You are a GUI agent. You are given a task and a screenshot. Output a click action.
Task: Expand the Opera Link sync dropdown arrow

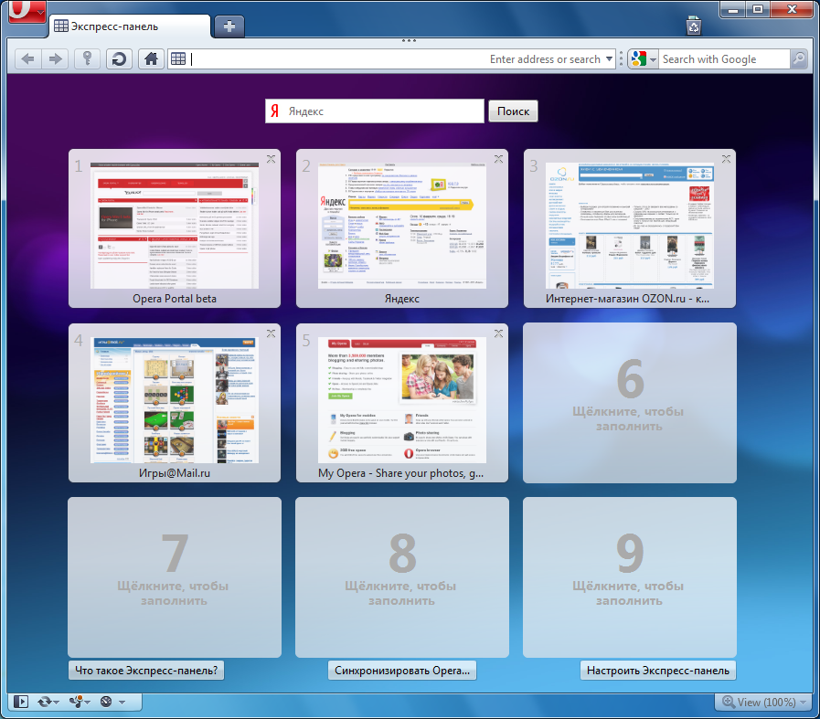click(57, 703)
